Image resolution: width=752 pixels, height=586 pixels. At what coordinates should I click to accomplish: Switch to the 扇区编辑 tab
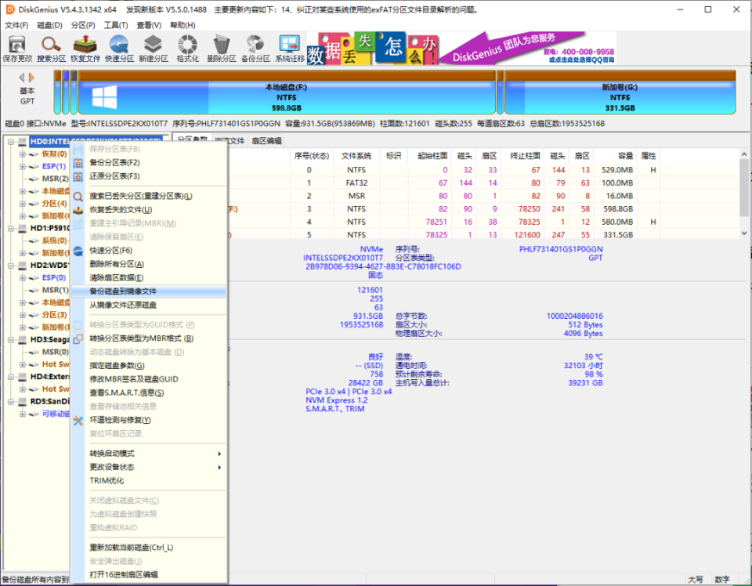pyautogui.click(x=266, y=140)
